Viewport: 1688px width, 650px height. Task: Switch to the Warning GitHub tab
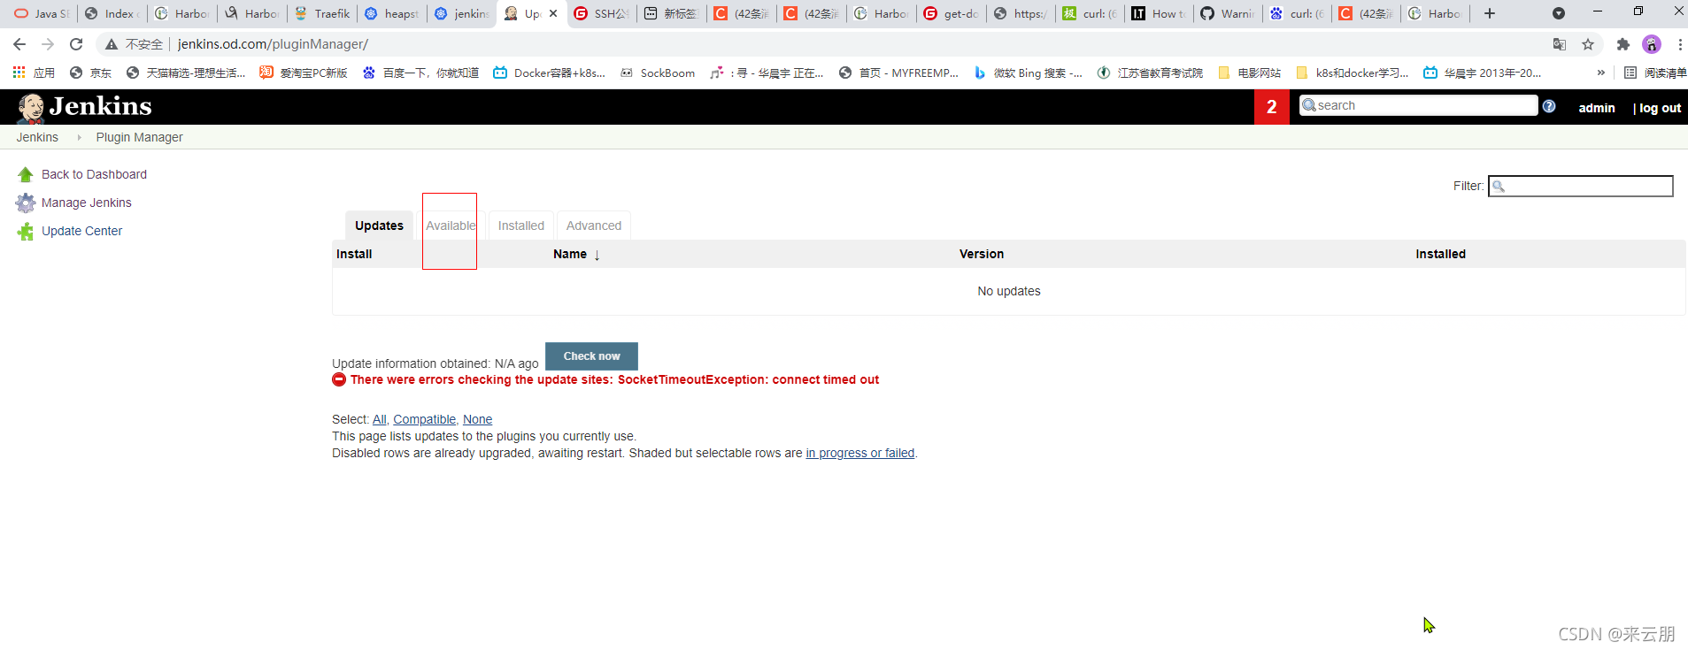(1229, 13)
